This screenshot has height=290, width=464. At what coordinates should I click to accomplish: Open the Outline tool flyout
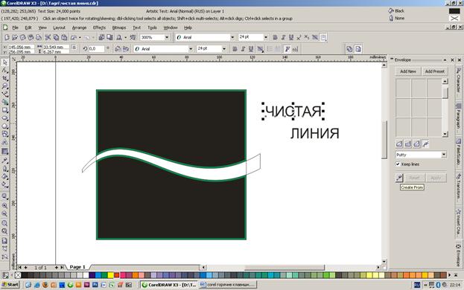point(4,169)
